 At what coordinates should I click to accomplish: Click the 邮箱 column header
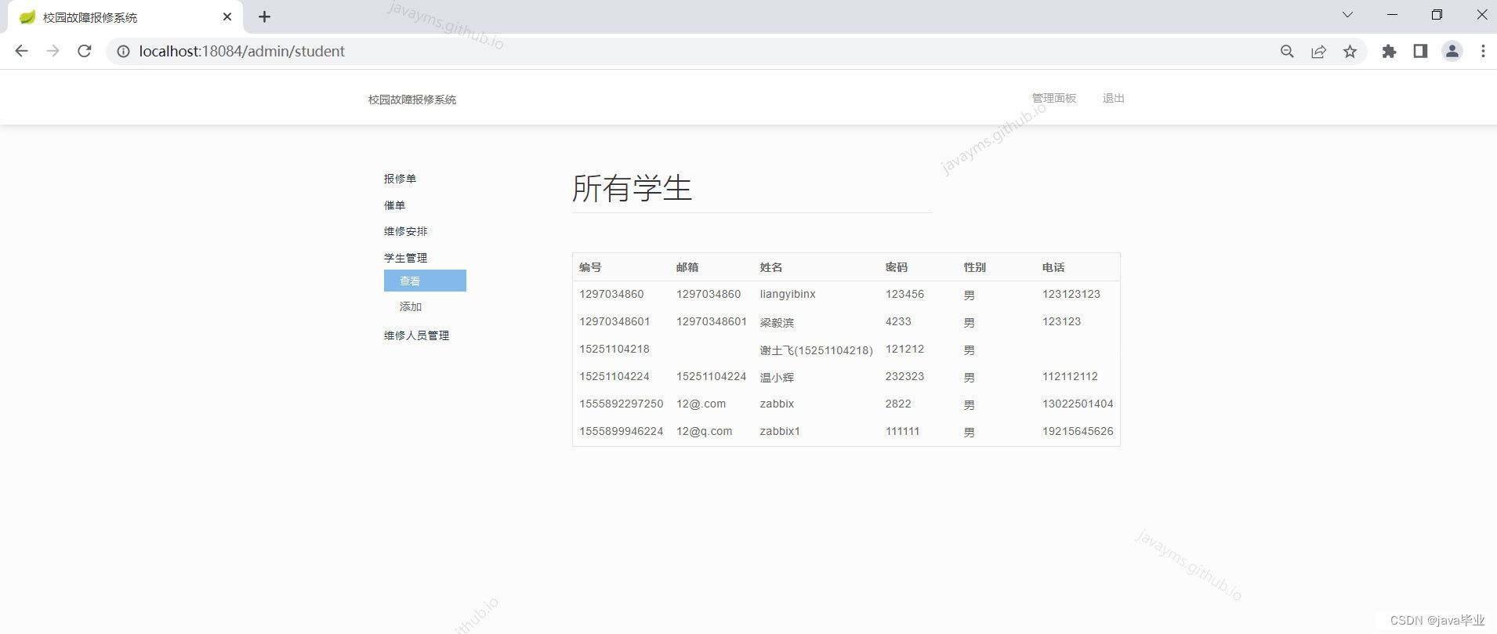pyautogui.click(x=687, y=267)
